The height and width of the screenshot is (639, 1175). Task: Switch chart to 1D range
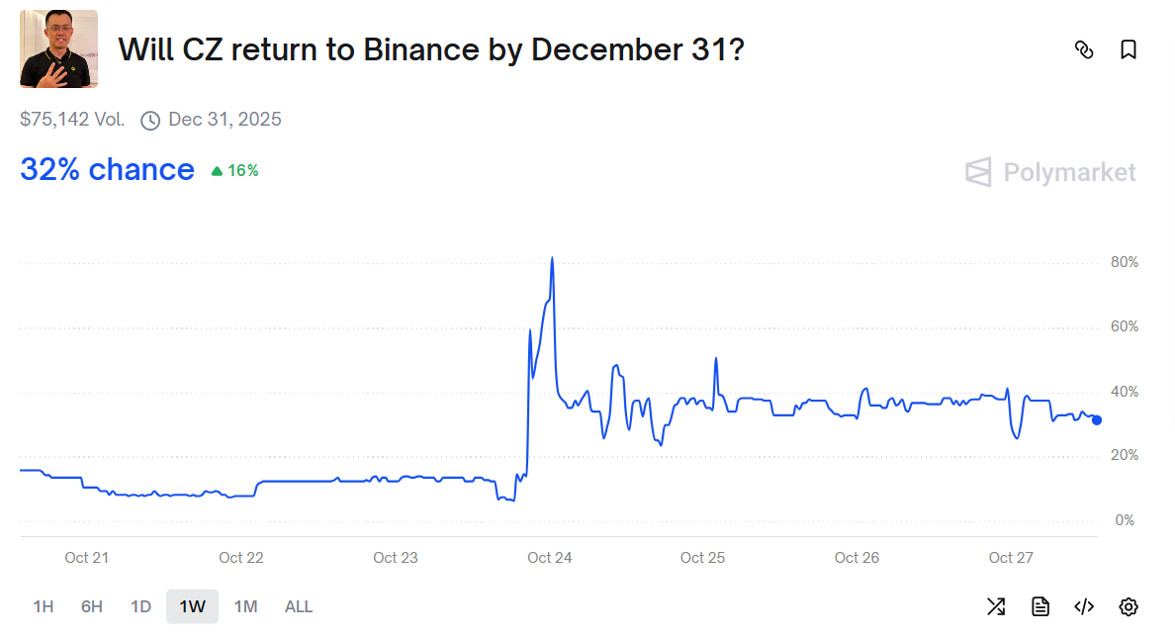[141, 606]
